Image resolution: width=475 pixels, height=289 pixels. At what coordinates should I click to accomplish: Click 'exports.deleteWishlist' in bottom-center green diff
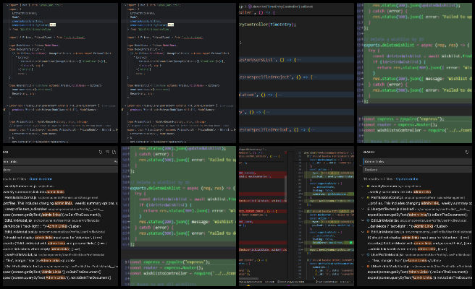155,188
